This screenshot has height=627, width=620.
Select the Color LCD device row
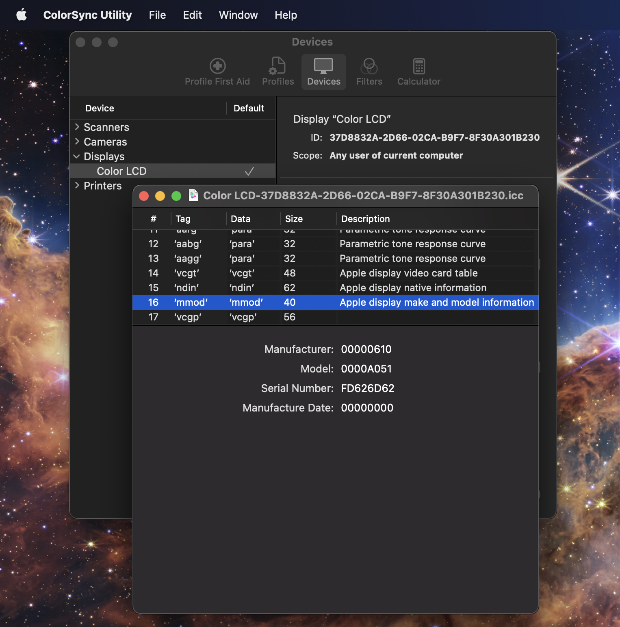pyautogui.click(x=173, y=171)
